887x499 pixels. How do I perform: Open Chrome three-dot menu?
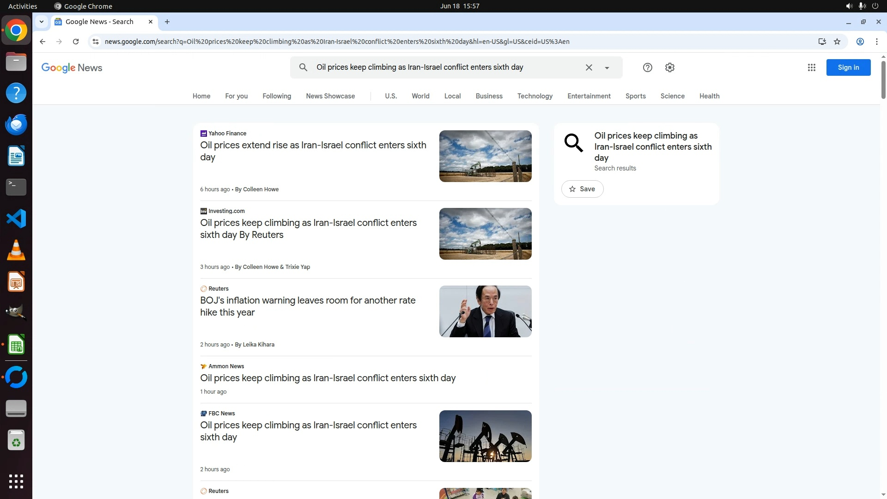(x=876, y=42)
